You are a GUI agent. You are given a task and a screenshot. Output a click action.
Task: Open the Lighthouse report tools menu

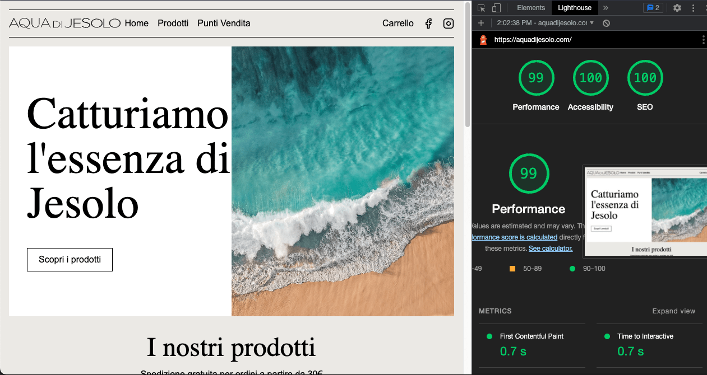pyautogui.click(x=703, y=40)
